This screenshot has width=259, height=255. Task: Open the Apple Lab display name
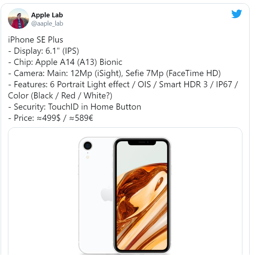click(47, 15)
